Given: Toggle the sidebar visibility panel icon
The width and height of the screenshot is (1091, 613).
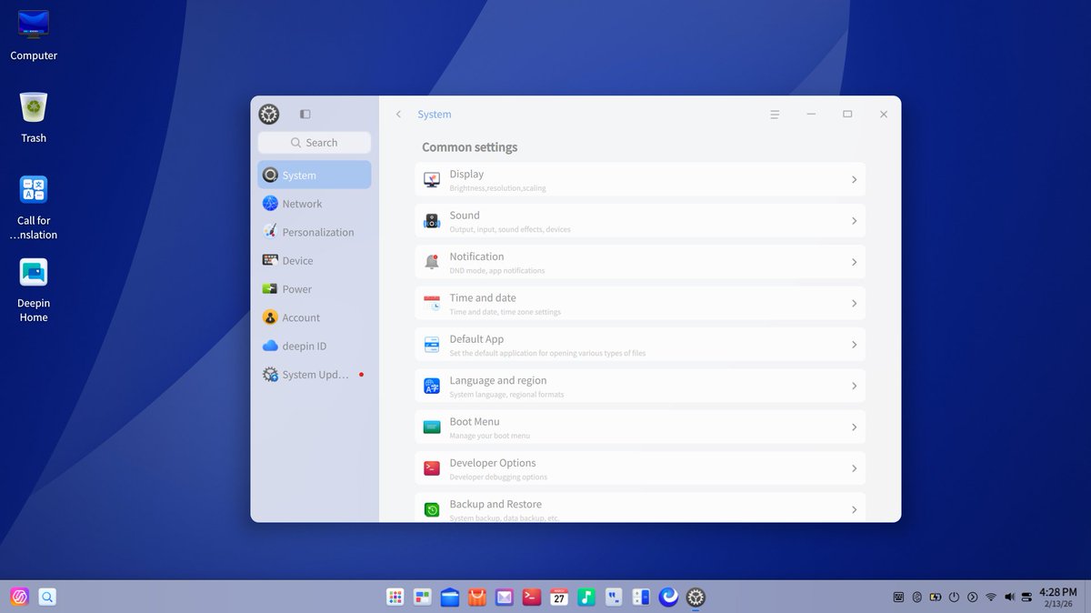Looking at the screenshot, I should [305, 114].
